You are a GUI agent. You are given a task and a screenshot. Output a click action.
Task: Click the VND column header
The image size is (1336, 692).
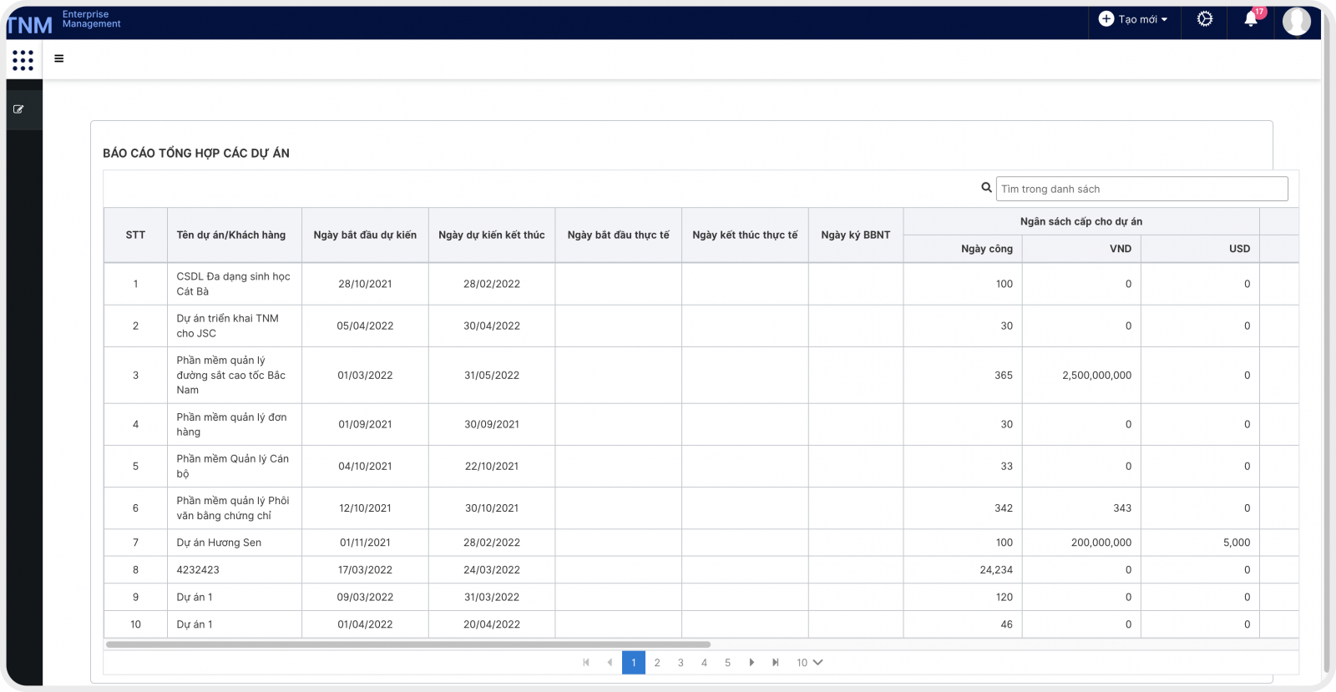(x=1082, y=249)
